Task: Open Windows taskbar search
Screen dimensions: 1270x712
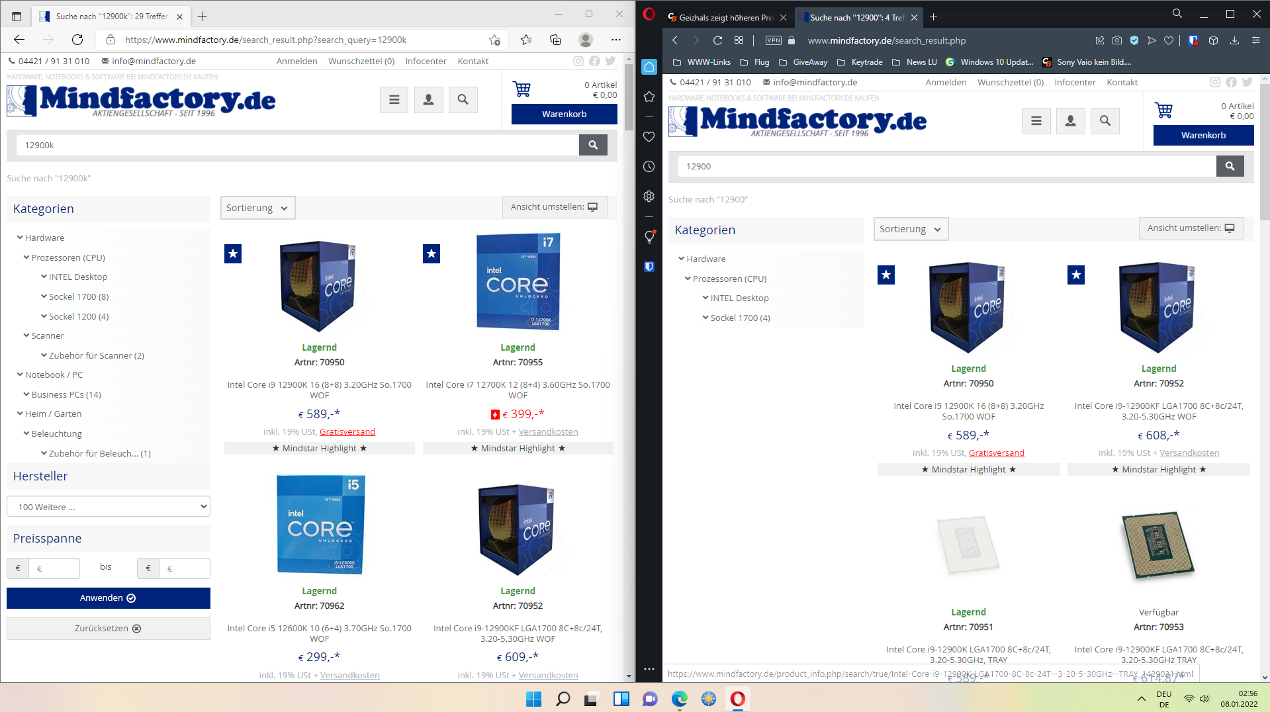Action: (x=563, y=699)
